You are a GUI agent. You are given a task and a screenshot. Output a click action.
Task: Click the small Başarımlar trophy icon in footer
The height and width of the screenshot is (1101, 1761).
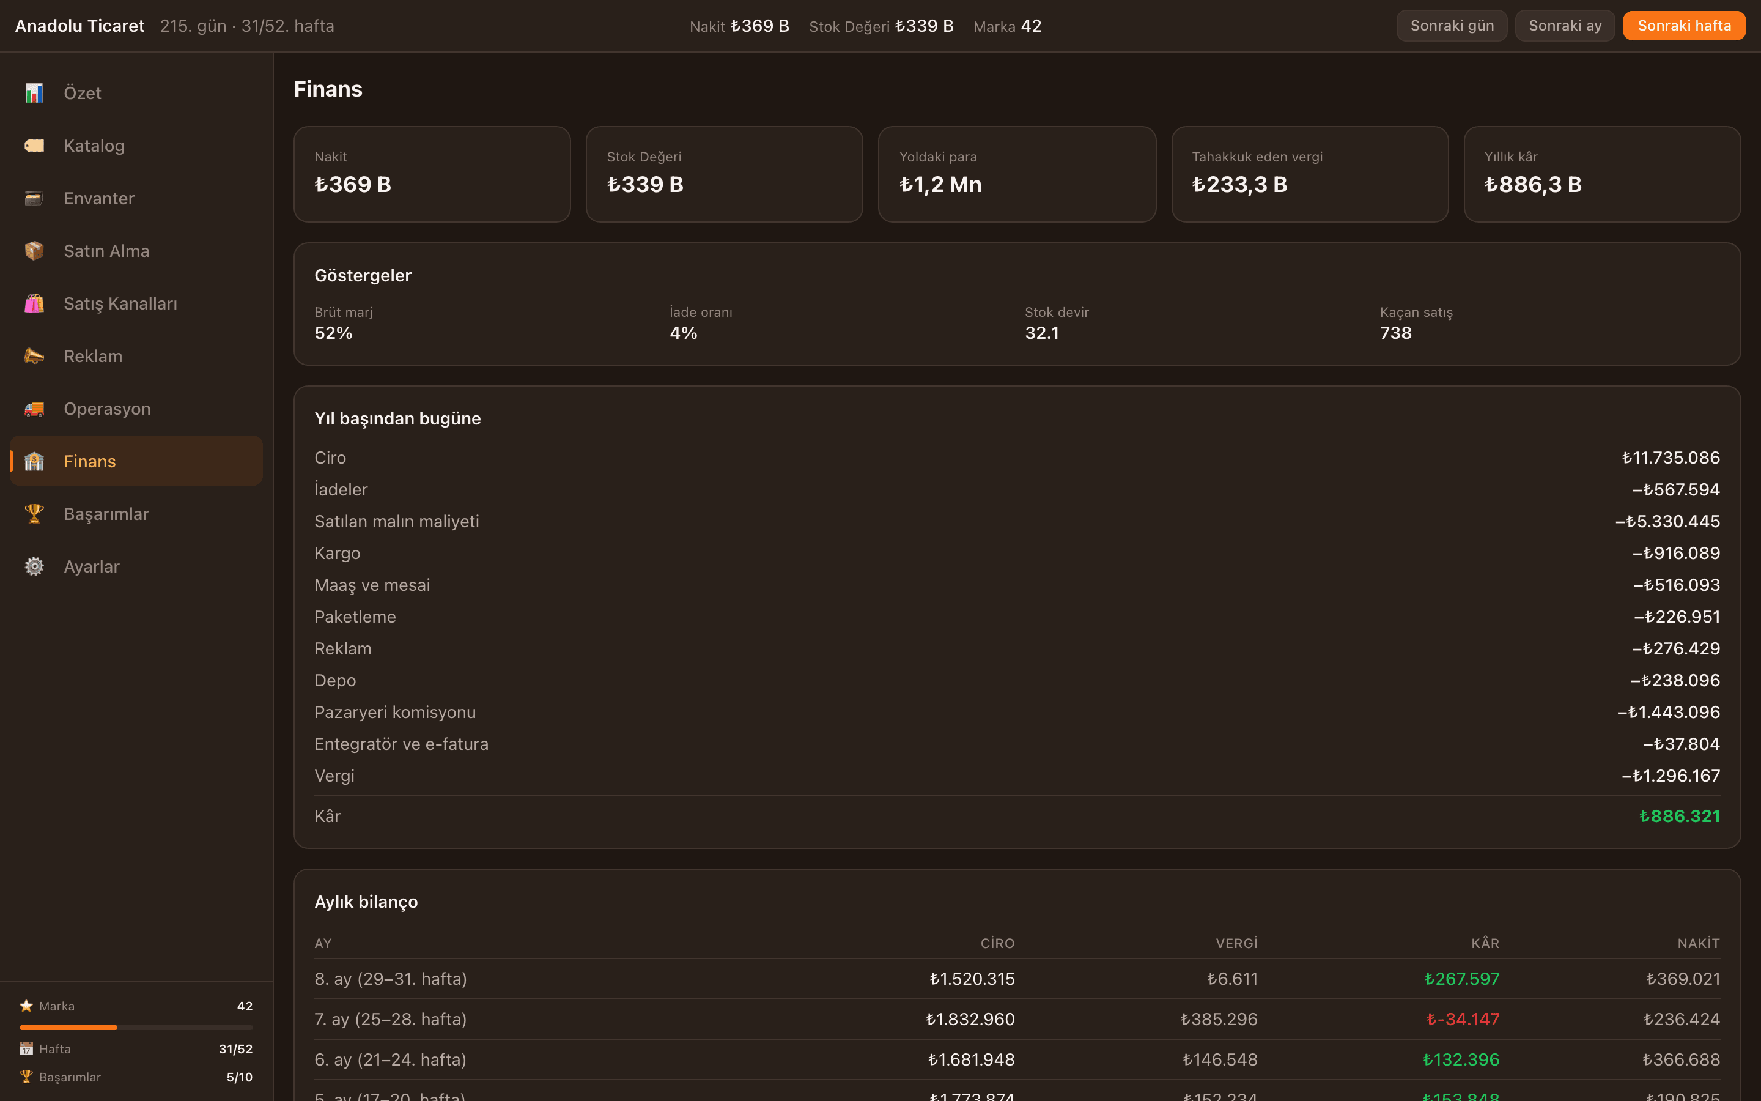pos(26,1077)
